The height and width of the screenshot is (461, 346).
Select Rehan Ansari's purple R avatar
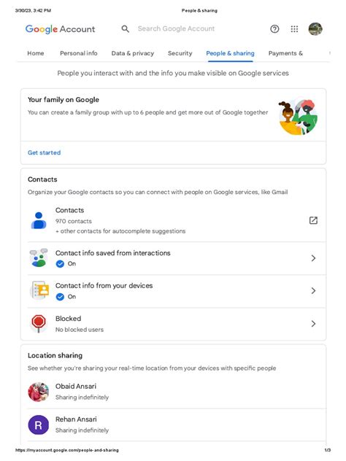[38, 425]
